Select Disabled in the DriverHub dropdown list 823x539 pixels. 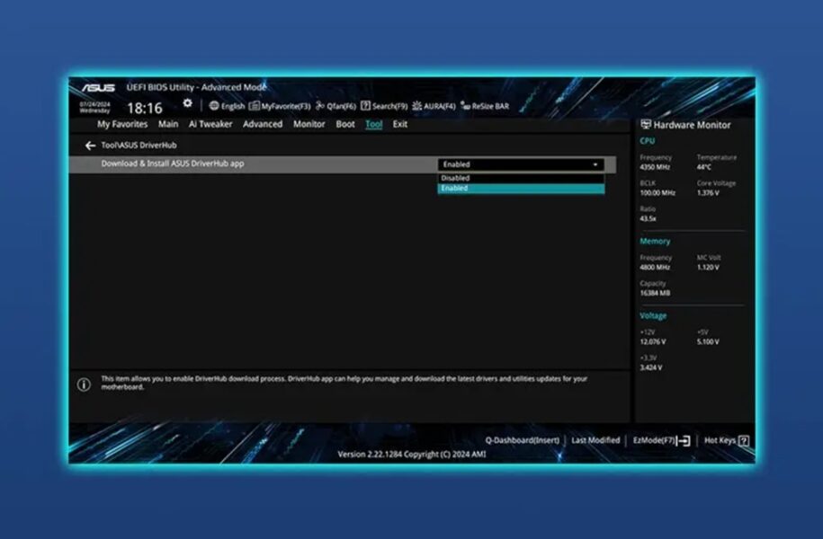pyautogui.click(x=455, y=178)
